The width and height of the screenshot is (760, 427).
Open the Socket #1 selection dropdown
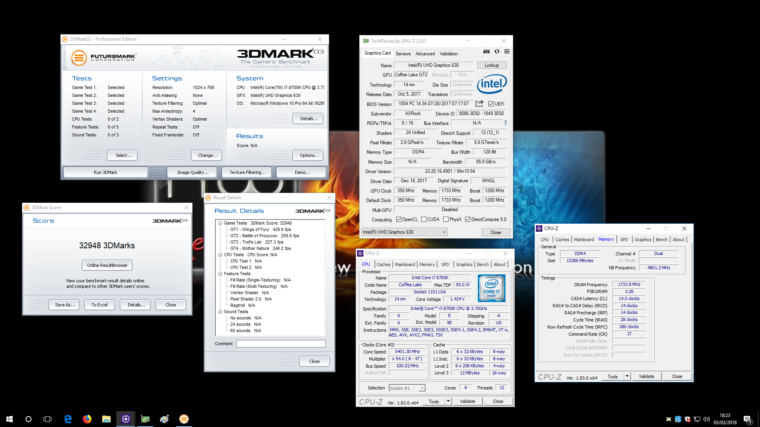[x=407, y=388]
